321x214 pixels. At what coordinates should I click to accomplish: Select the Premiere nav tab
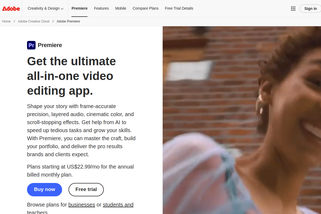point(79,8)
